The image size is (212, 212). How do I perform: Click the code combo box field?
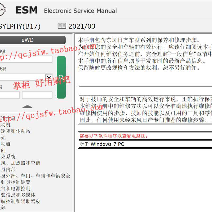26,77
